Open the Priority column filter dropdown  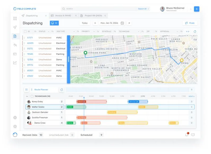94,31
